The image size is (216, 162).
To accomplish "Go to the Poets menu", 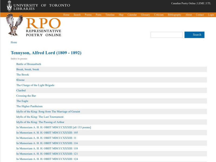I will click(x=99, y=15).
